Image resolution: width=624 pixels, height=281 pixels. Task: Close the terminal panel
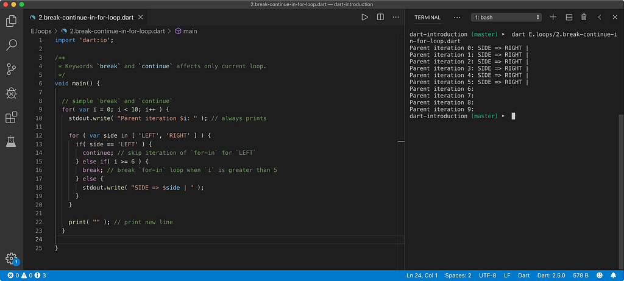(x=615, y=17)
